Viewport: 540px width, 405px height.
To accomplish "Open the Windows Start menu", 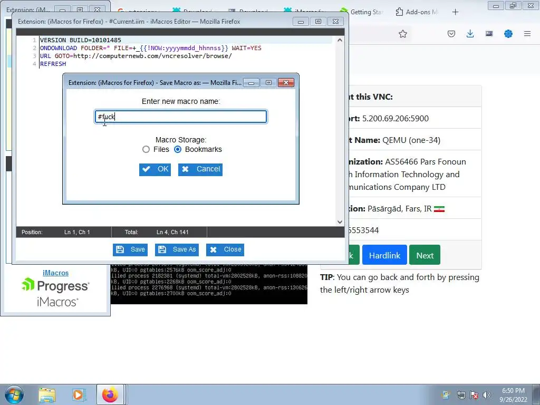I will point(14,394).
